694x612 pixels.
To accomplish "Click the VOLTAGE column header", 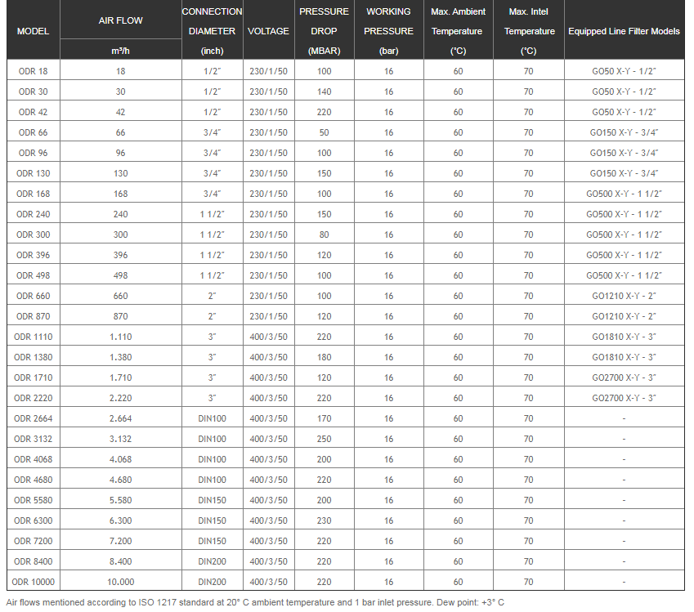I will click(x=268, y=31).
